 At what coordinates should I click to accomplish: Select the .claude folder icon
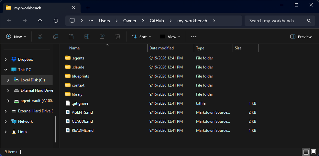tap(68, 67)
